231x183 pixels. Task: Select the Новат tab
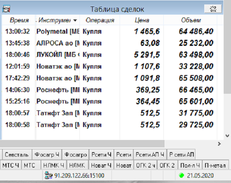tap(124, 165)
